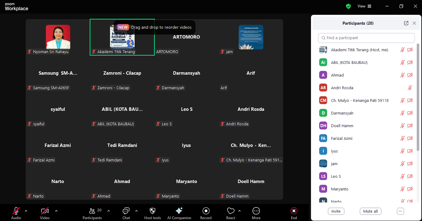
Task: Open ellipsis menu beside Mute all
Action: tap(400, 211)
